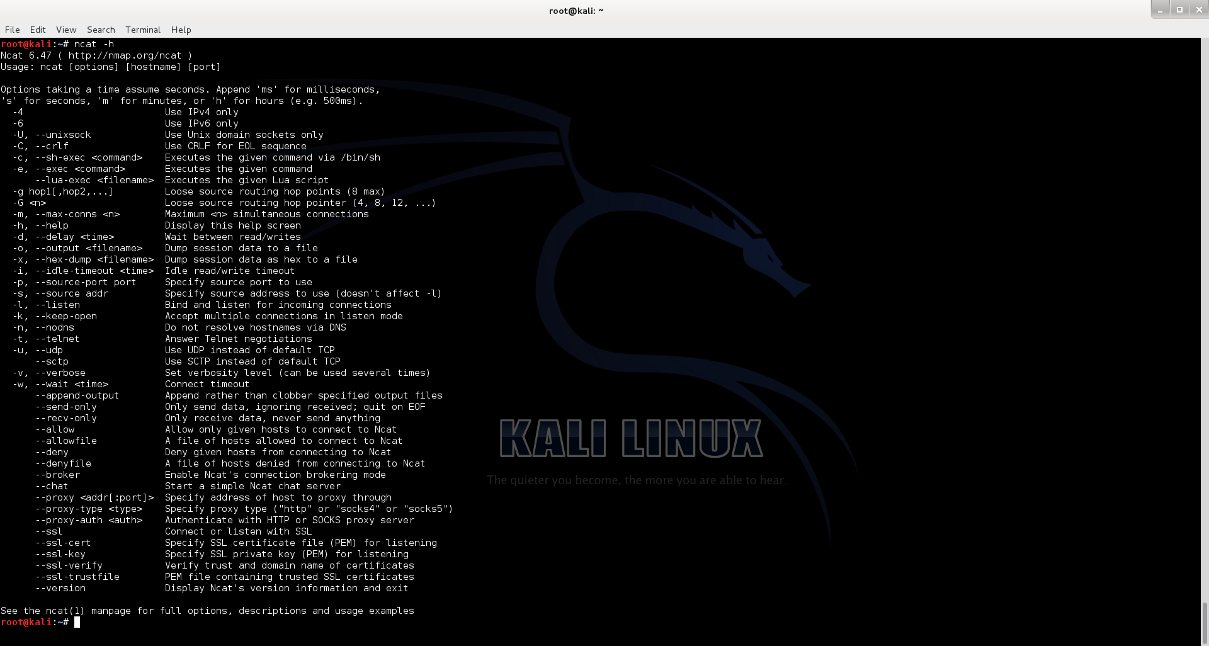Viewport: 1209px width, 646px height.
Task: Click 'Do not resolve hostnames via DNS'
Action: point(256,327)
